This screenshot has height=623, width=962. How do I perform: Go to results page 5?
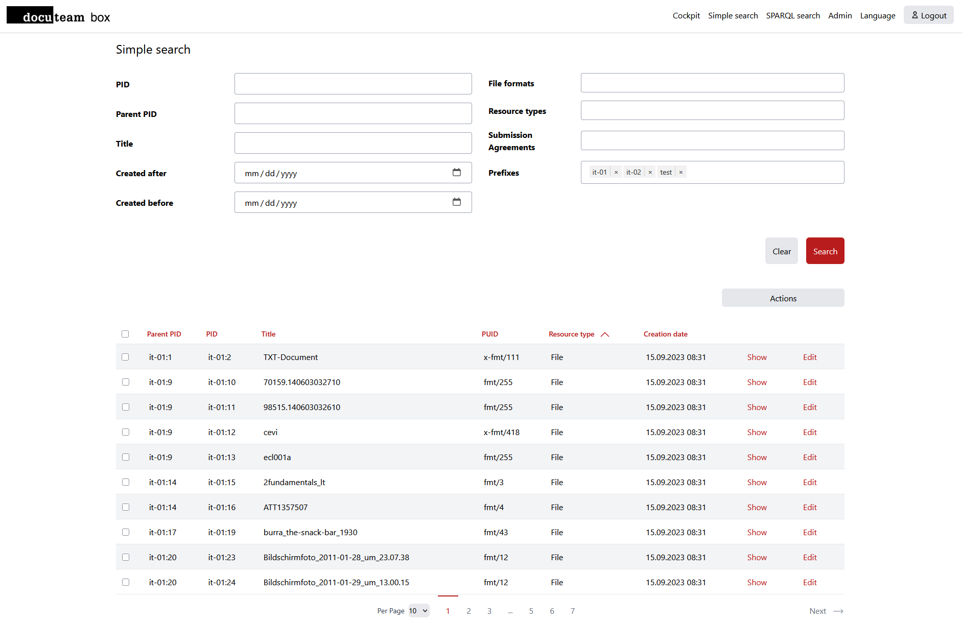[531, 611]
